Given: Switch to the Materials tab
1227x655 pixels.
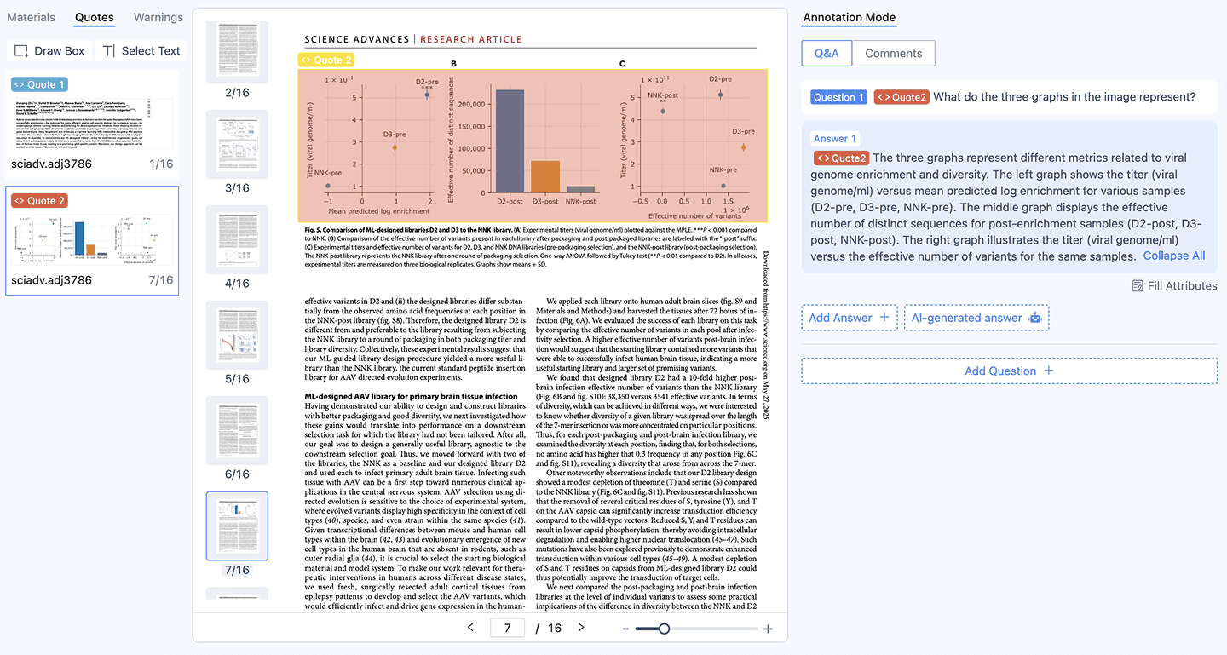Looking at the screenshot, I should (x=32, y=17).
